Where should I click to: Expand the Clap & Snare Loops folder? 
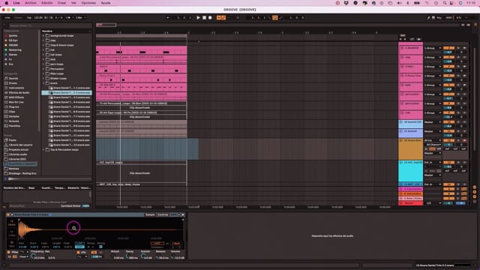point(43,45)
